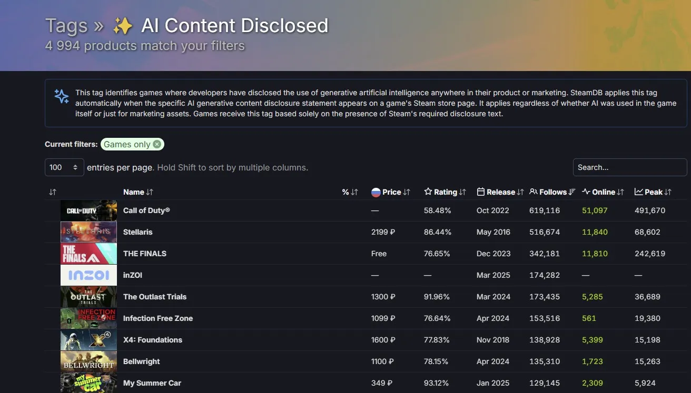Screen dimensions: 691x393
Task: Open the Stellaris game thumbnail
Action: coord(88,232)
